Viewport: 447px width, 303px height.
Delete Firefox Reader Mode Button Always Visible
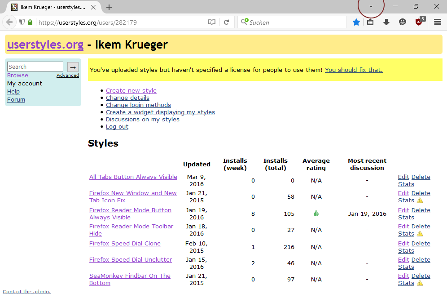click(x=421, y=210)
